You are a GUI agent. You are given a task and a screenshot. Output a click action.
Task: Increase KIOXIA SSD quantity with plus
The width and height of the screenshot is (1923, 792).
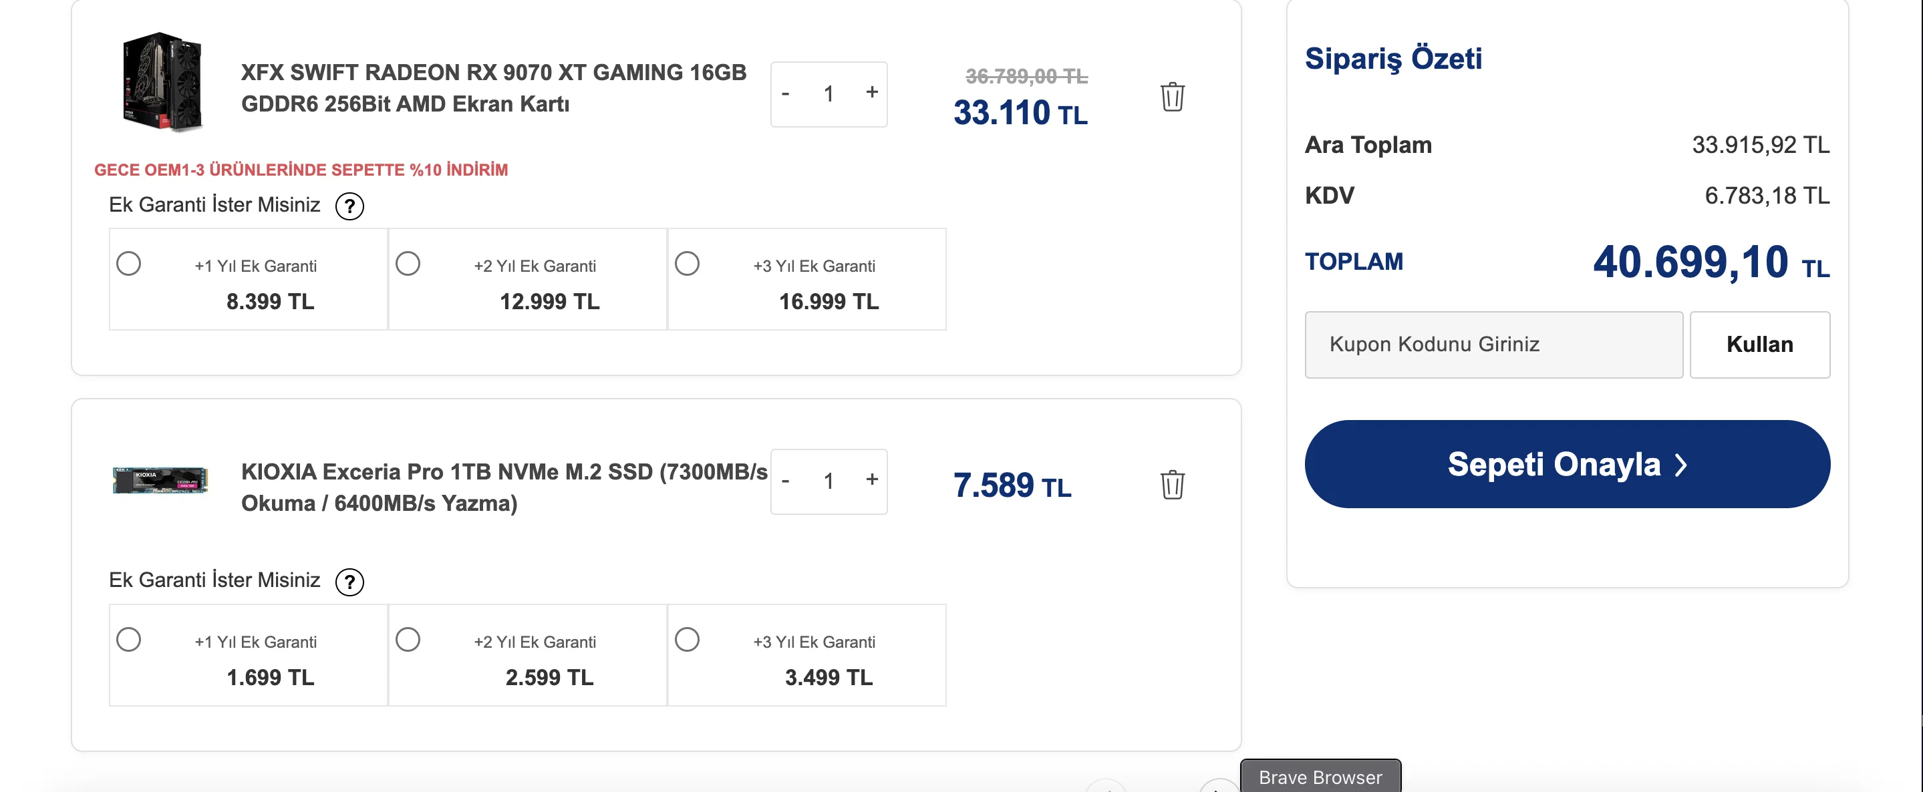pyautogui.click(x=871, y=479)
